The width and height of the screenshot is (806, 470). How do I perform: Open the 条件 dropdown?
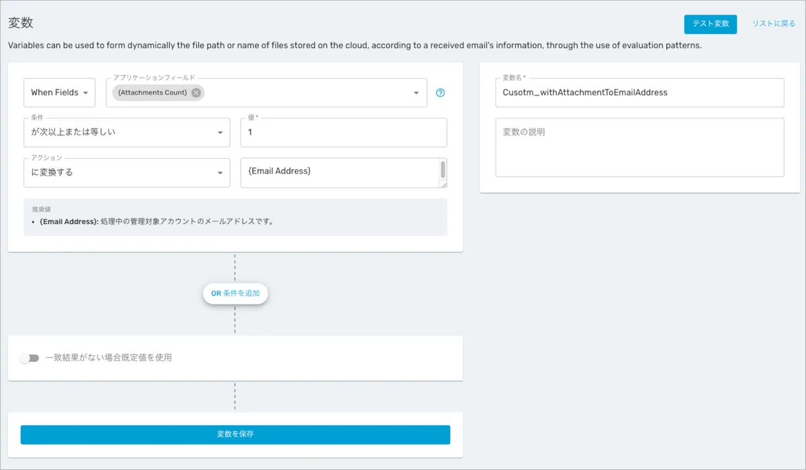click(127, 133)
